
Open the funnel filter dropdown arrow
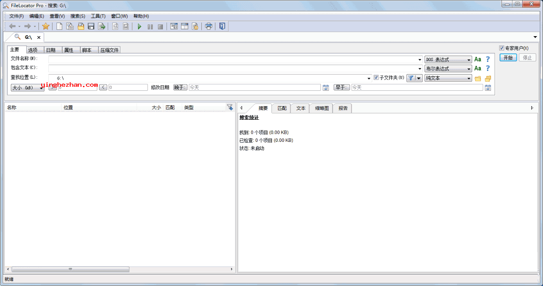click(x=419, y=78)
